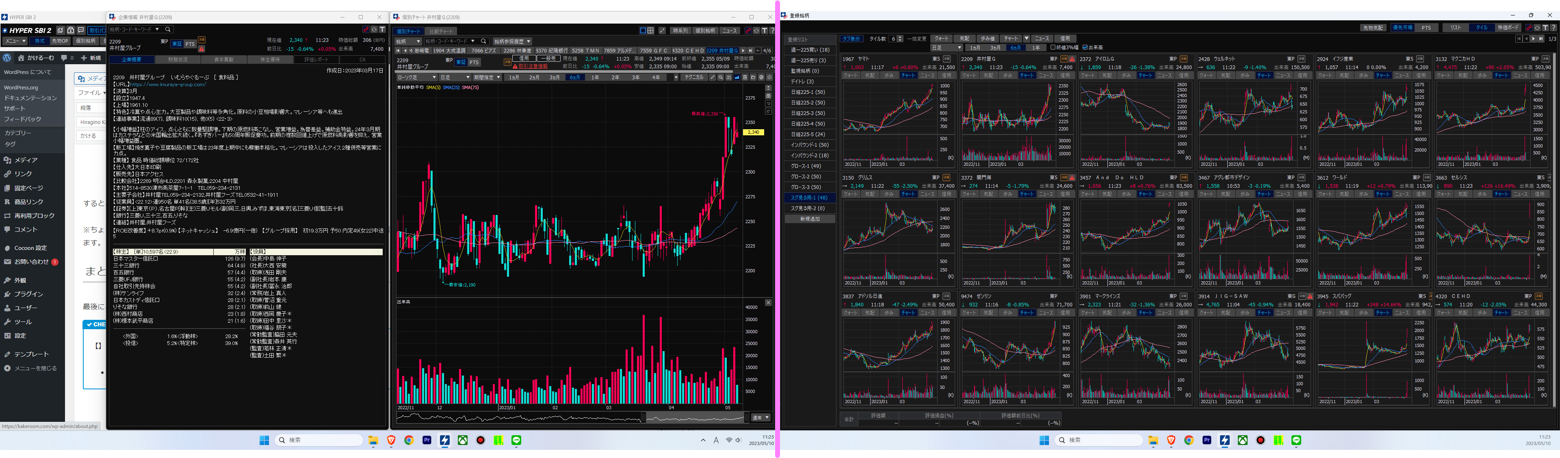Uncheck the 出来高 checkbox

pos(1085,47)
